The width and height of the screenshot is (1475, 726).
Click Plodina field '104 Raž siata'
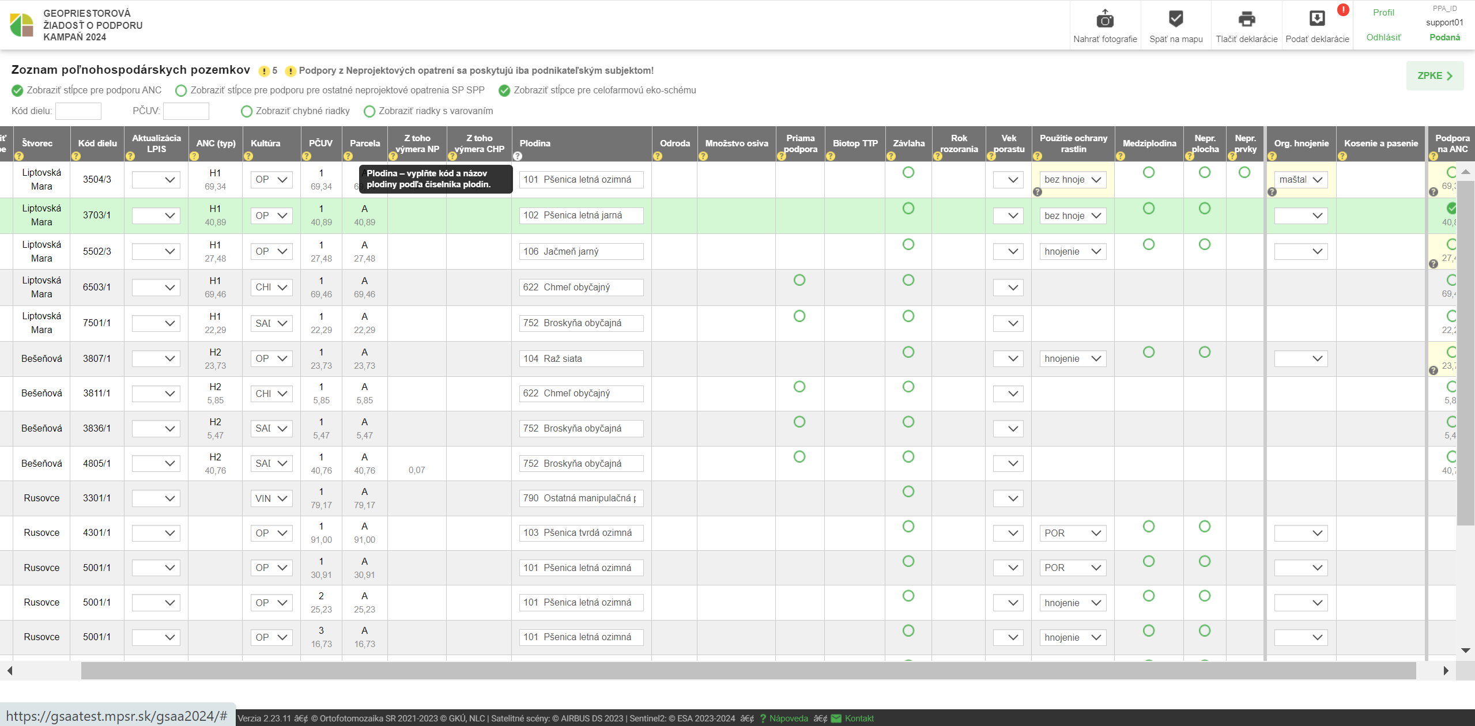[x=581, y=359]
